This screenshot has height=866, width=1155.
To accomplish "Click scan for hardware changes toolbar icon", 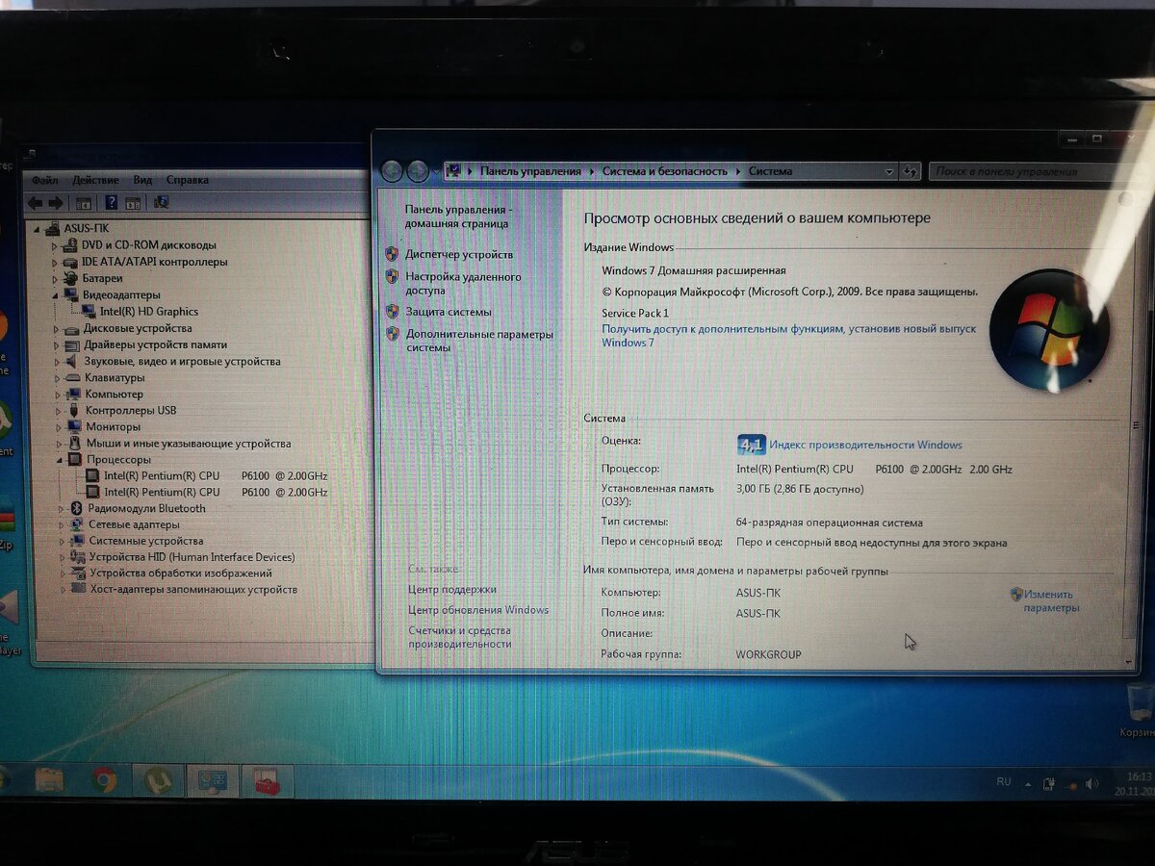I will tap(161, 202).
